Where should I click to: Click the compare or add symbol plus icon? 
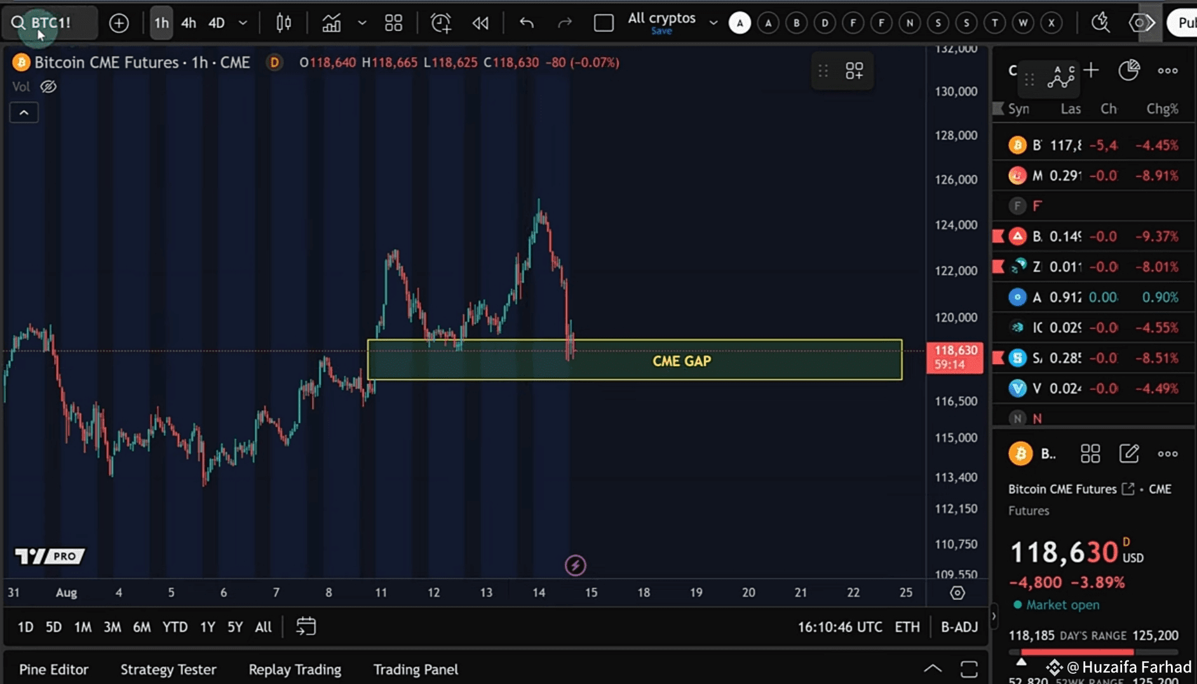[x=119, y=24]
